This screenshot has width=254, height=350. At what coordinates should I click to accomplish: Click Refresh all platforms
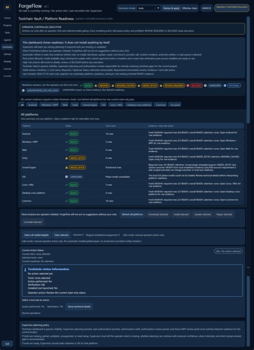click(x=132, y=214)
